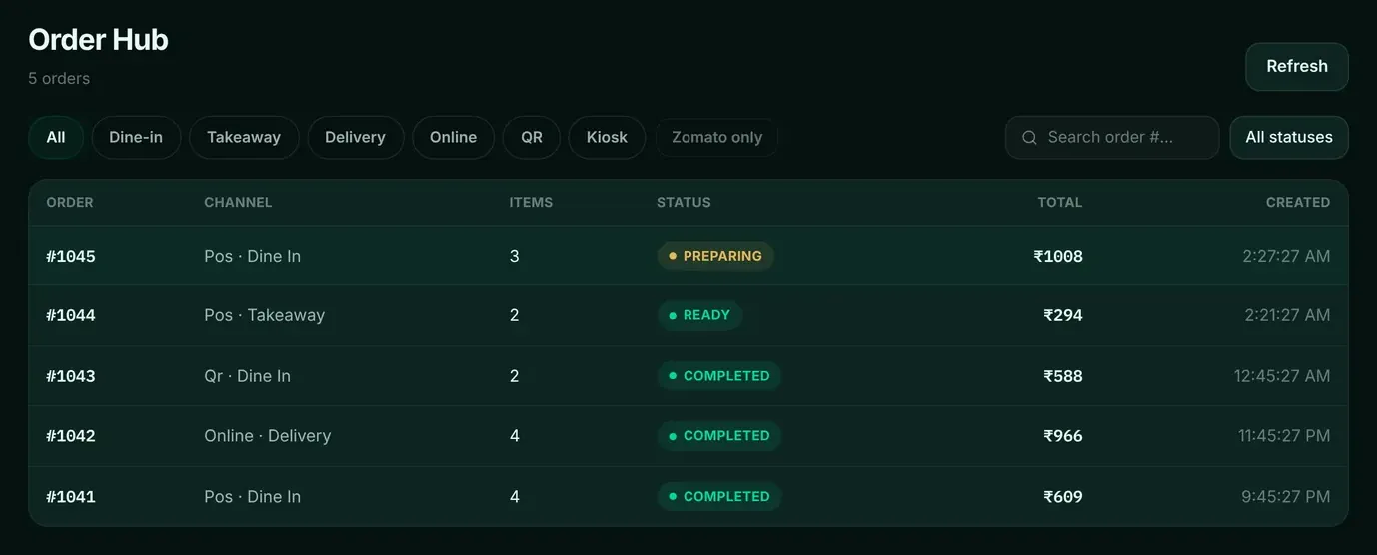Select the All filter tab
Screen dimensions: 1377x555
click(x=56, y=138)
